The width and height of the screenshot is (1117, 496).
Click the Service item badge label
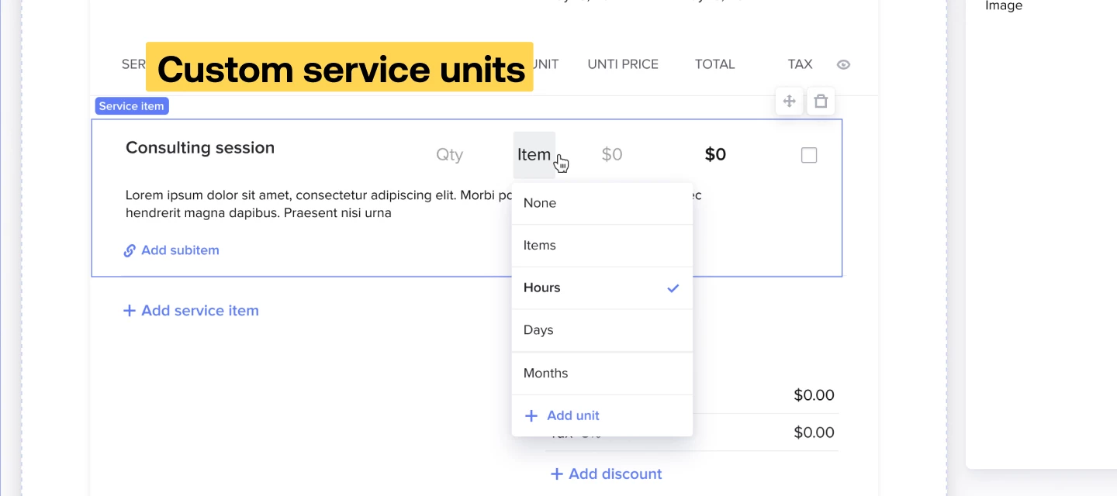pyautogui.click(x=131, y=106)
